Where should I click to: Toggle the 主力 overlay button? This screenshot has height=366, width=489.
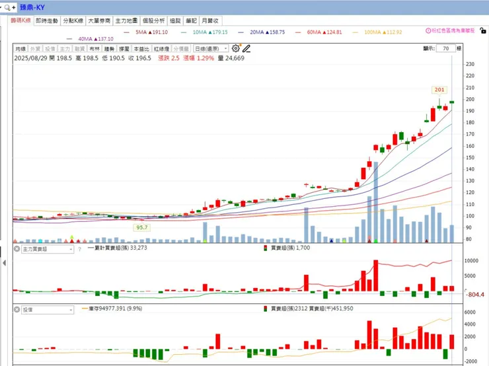pyautogui.click(x=65, y=49)
